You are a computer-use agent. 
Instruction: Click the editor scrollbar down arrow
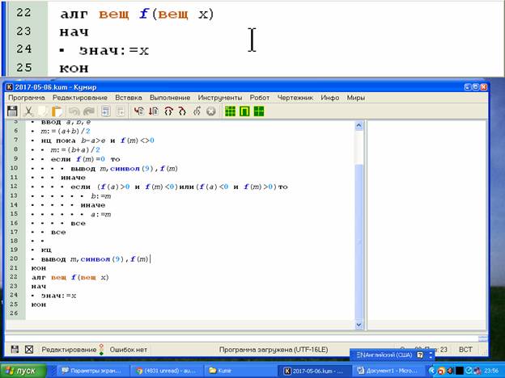point(359,325)
